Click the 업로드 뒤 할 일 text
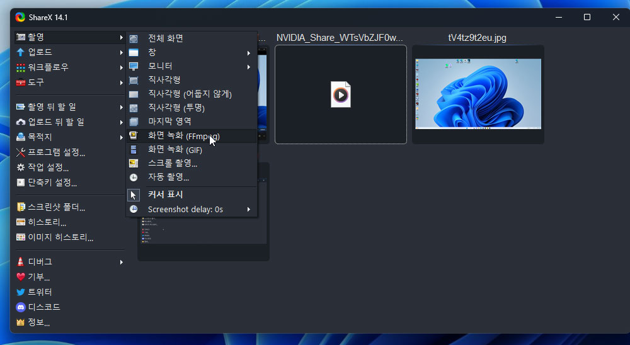This screenshot has width=630, height=345. (x=56, y=122)
